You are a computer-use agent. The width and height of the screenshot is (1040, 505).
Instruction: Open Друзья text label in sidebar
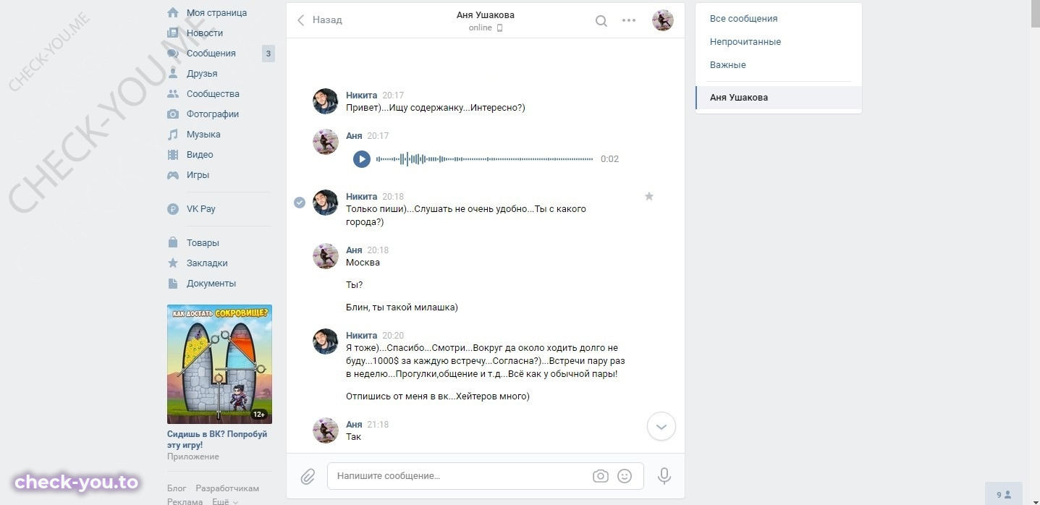(202, 73)
